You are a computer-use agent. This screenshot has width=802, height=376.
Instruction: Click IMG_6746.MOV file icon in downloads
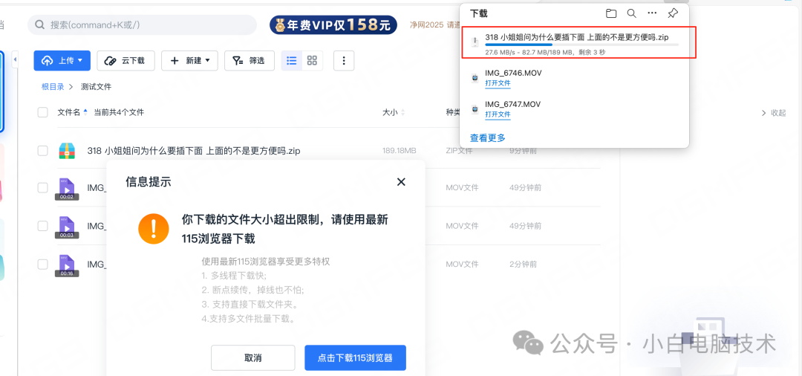[x=475, y=78]
